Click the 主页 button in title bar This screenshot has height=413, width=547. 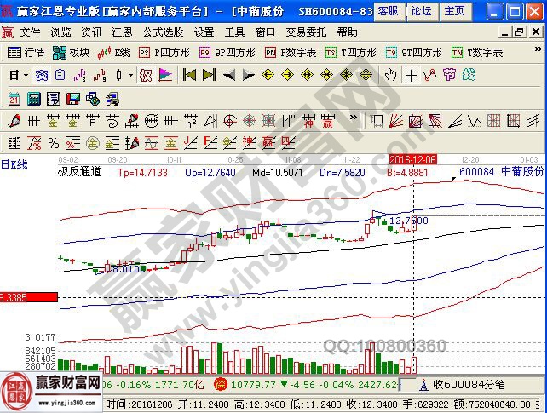pyautogui.click(x=454, y=11)
